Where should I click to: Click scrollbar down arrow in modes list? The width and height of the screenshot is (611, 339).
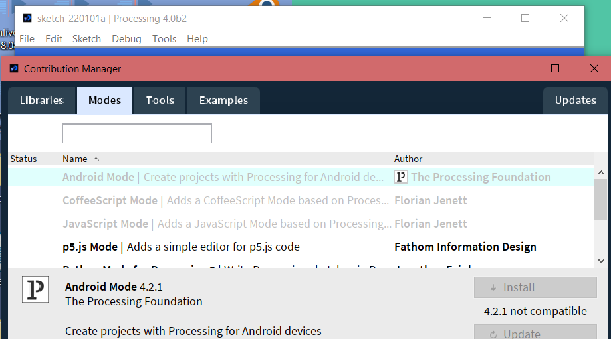click(x=601, y=261)
